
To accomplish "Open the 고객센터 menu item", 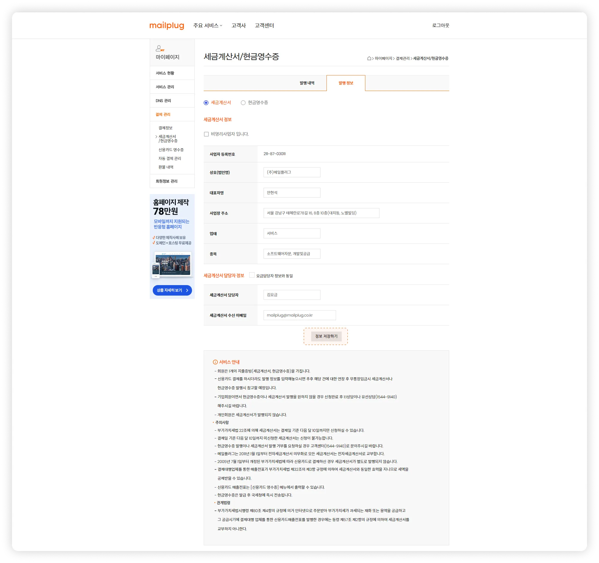I will pos(264,26).
